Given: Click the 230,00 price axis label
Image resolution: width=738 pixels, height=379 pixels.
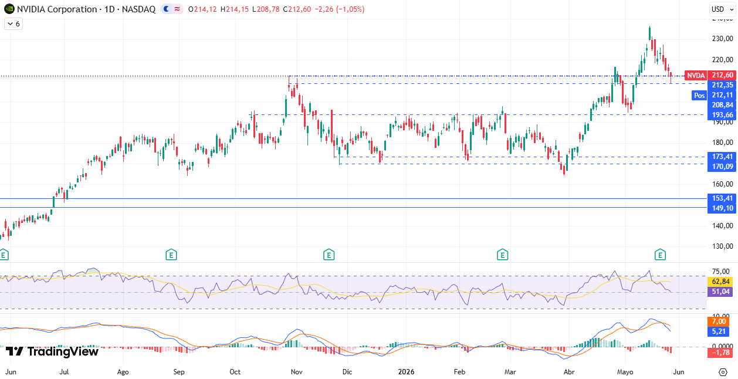Looking at the screenshot, I should point(722,39).
